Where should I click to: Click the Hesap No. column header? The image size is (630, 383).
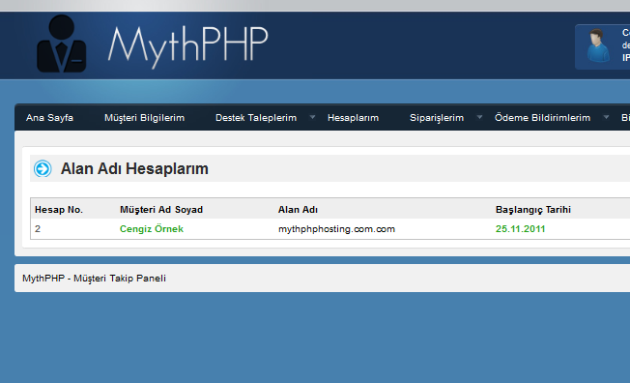59,210
